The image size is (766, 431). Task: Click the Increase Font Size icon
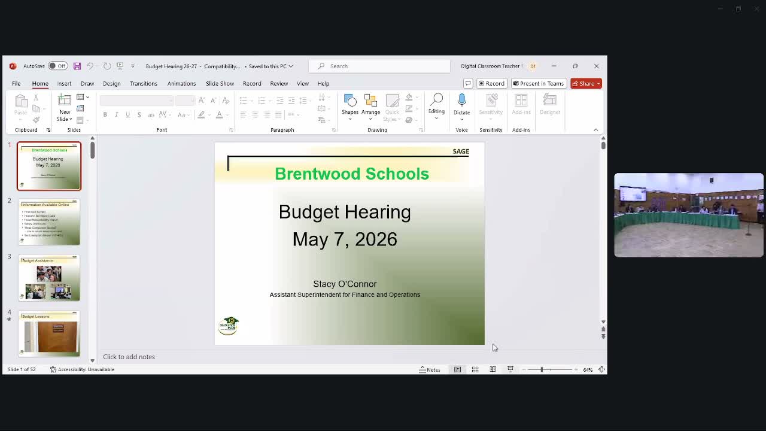pyautogui.click(x=202, y=100)
